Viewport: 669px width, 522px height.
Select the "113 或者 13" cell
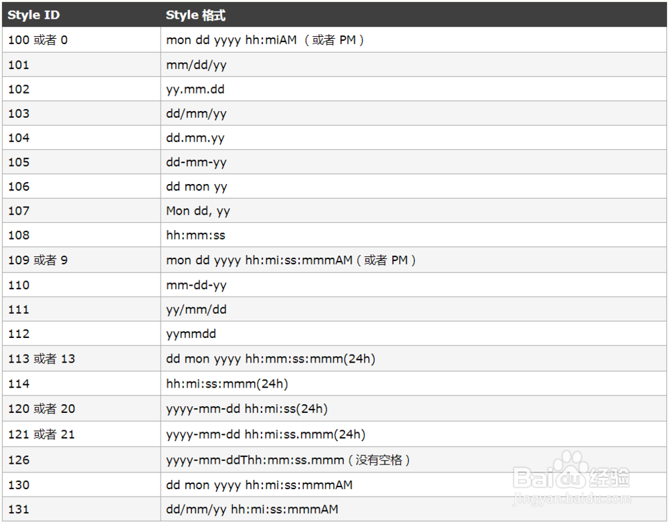41,359
